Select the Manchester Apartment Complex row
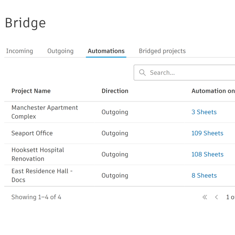This screenshot has height=235, width=235. pyautogui.click(x=45, y=112)
